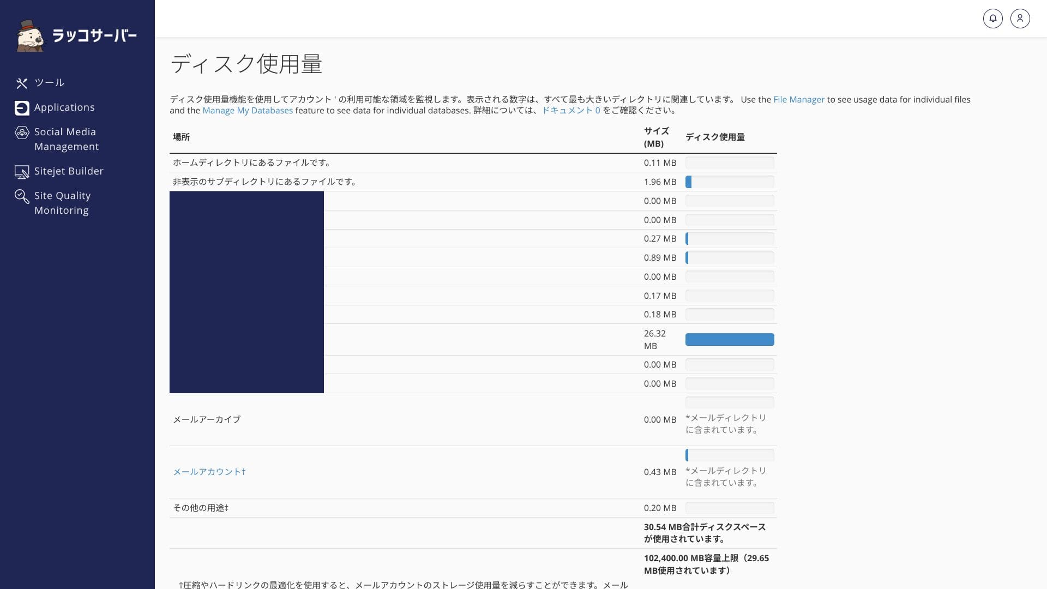
Task: Click the Site Quality Monitoring magnifier icon
Action: (x=22, y=196)
